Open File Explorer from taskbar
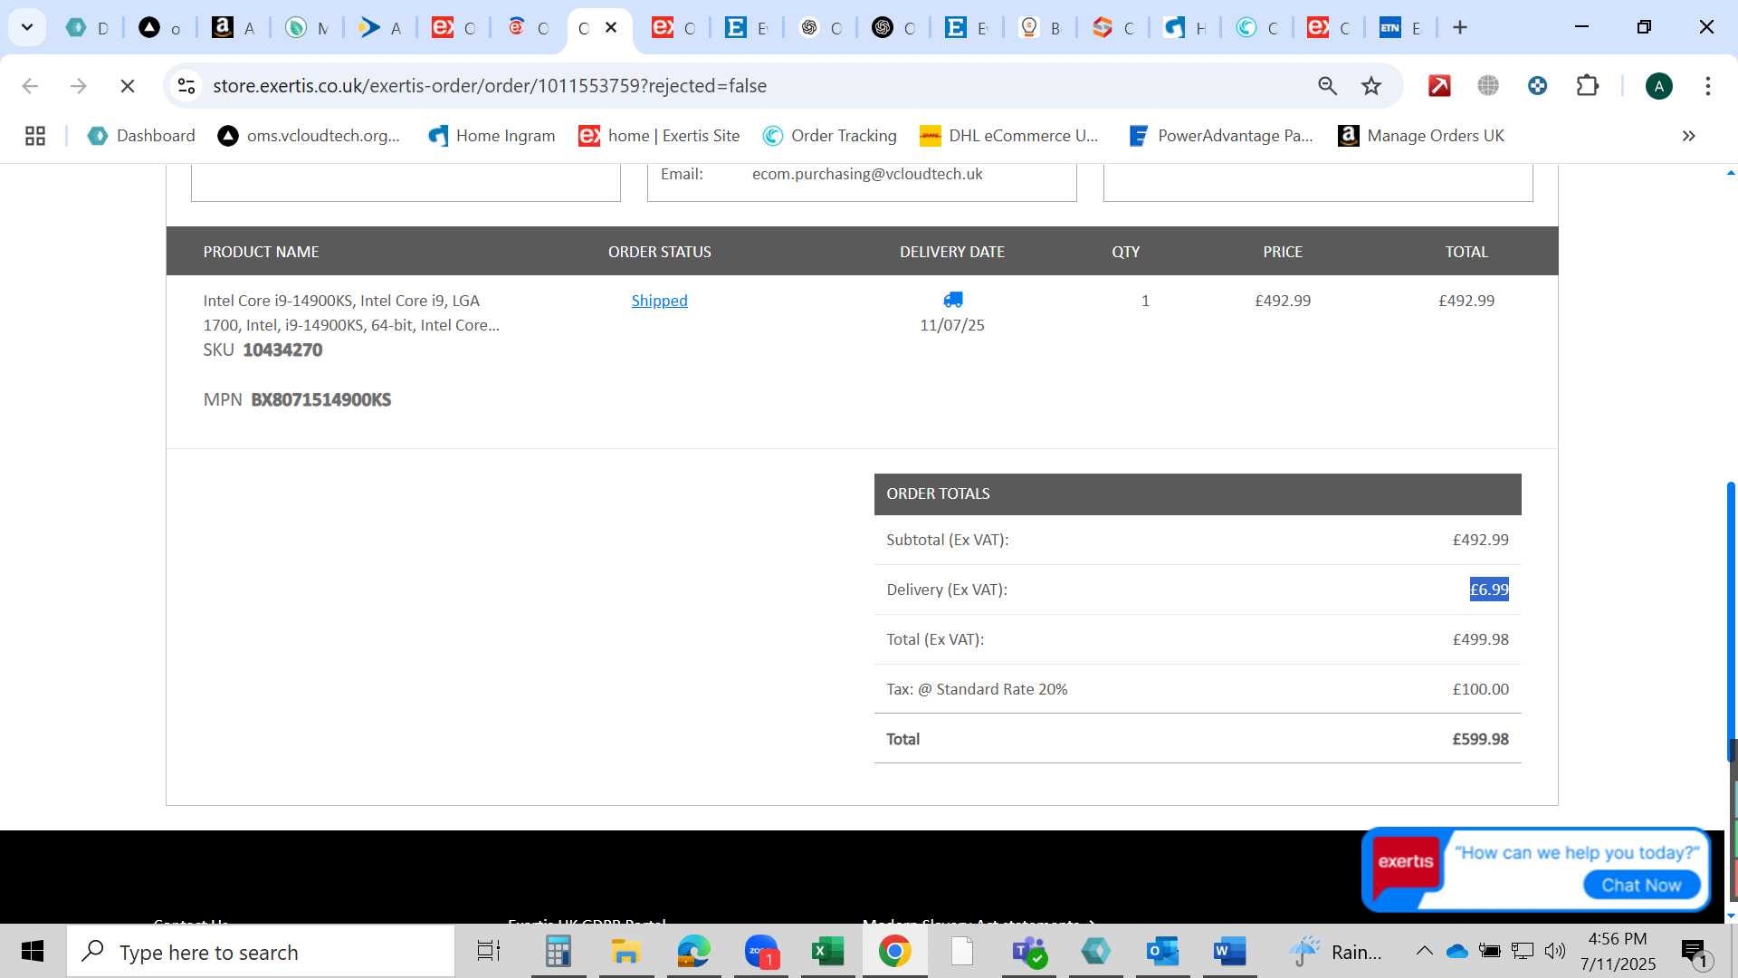The width and height of the screenshot is (1738, 978). (625, 951)
